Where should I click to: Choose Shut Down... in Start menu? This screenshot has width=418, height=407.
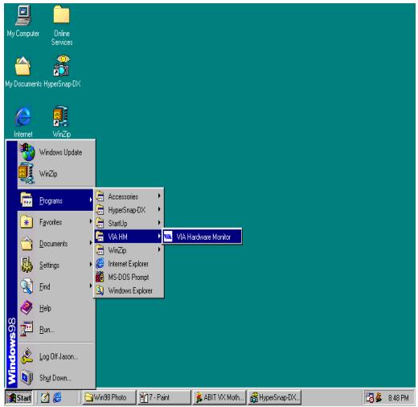tap(56, 378)
